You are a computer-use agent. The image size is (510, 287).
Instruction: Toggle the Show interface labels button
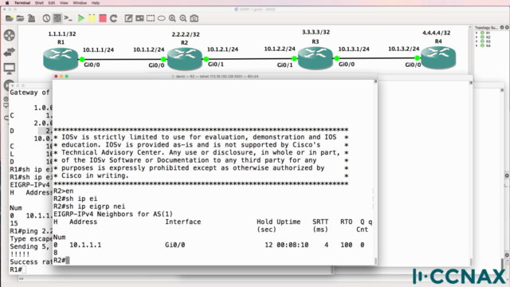coord(57,18)
